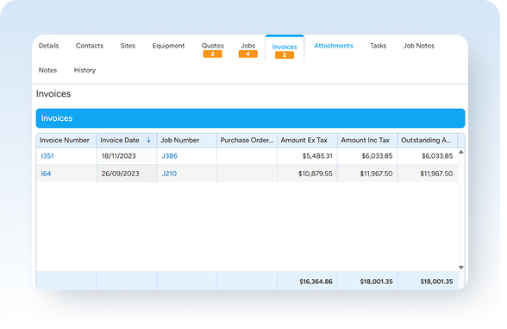
Task: Open invoice I64 link
Action: click(46, 174)
